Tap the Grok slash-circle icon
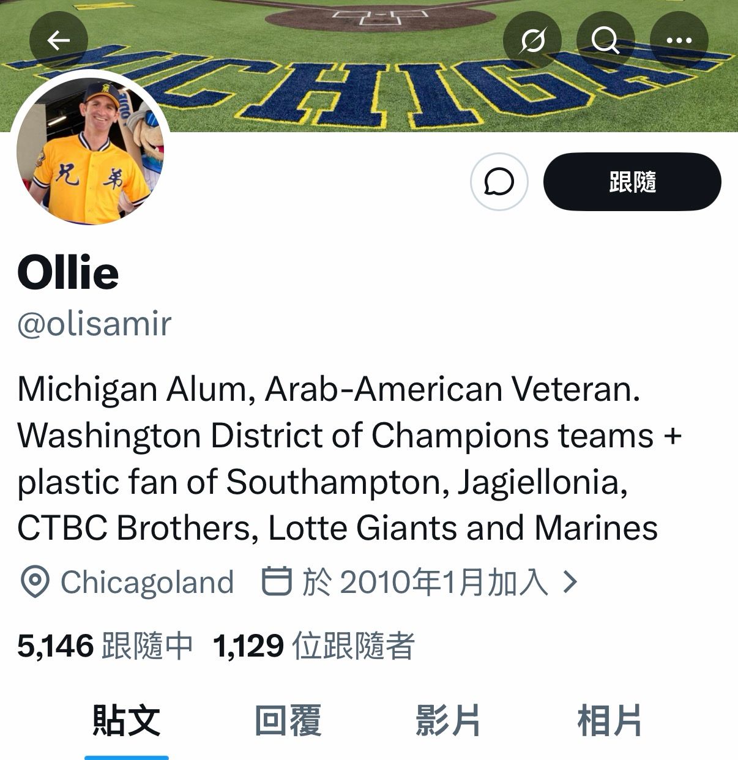This screenshot has width=738, height=760. pyautogui.click(x=532, y=40)
